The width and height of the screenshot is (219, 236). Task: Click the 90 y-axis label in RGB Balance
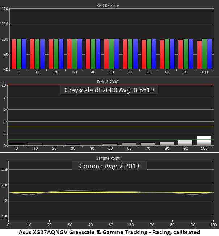5,54
